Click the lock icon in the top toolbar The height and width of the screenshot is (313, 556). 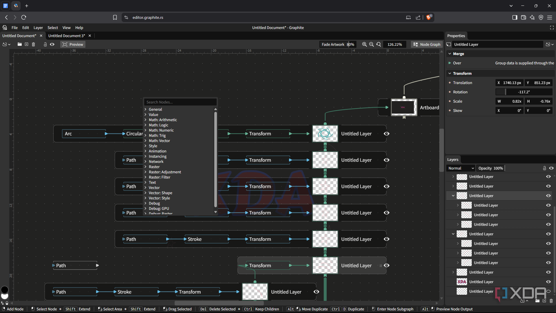(45, 44)
